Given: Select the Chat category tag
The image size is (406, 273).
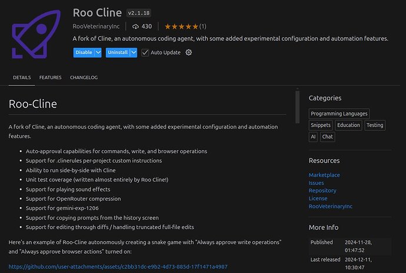Looking at the screenshot, I should point(327,137).
